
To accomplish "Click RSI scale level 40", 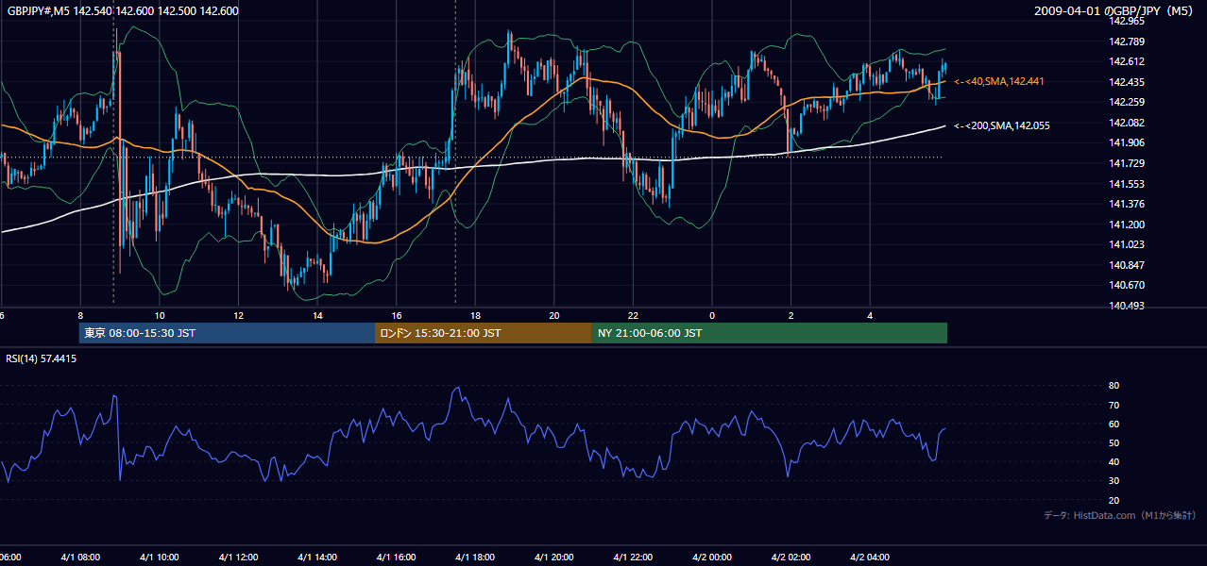I will [x=1113, y=461].
